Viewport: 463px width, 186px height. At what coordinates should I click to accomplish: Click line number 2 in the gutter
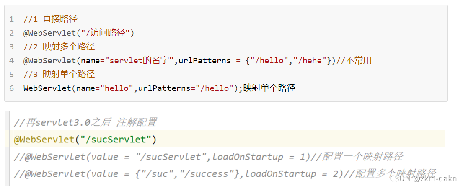point(11,33)
